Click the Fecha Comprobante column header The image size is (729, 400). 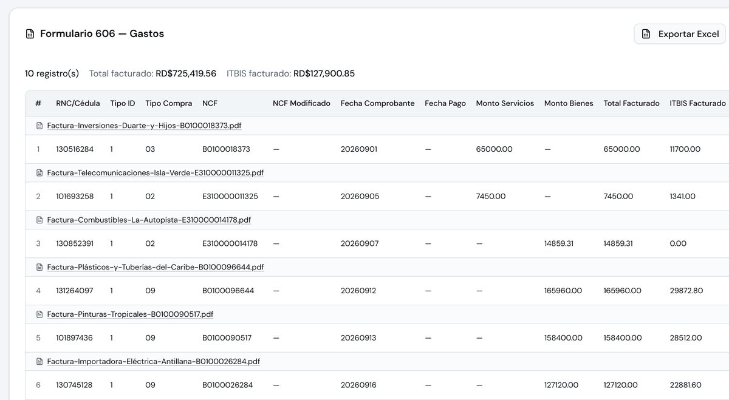pos(378,103)
